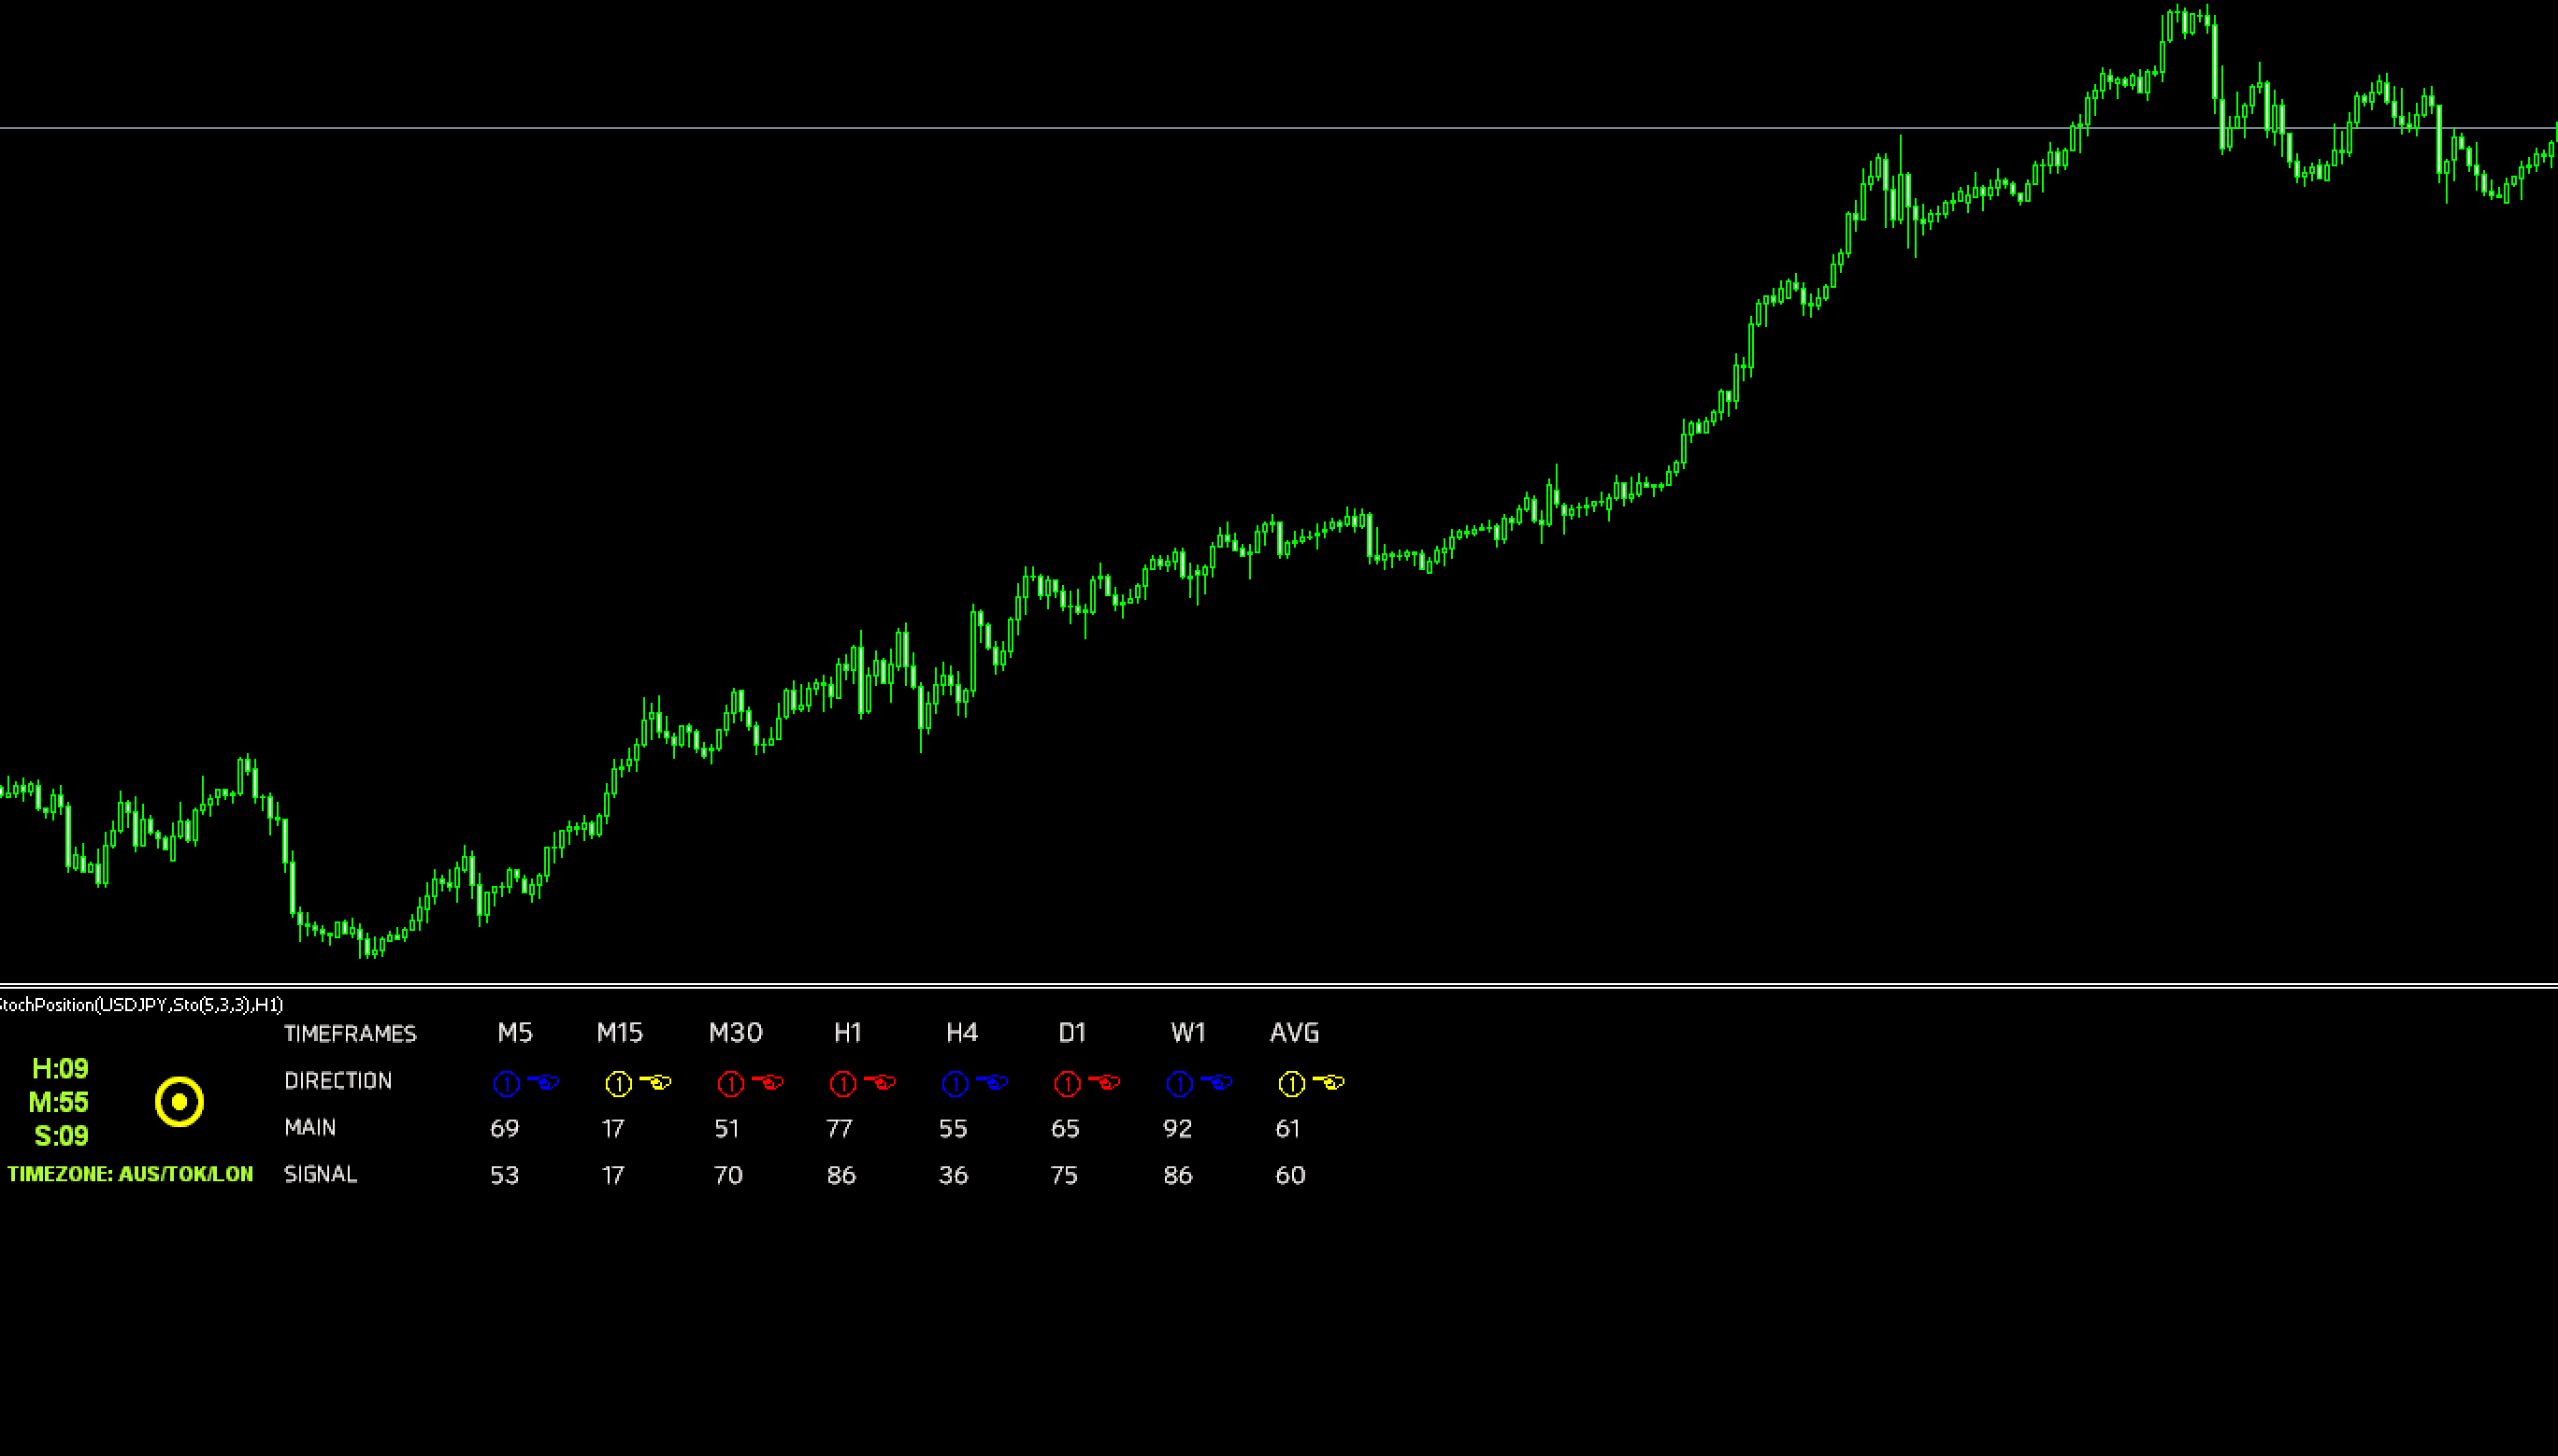This screenshot has width=2558, height=1456.
Task: Click the yellow bullseye target icon
Action: [x=180, y=1102]
